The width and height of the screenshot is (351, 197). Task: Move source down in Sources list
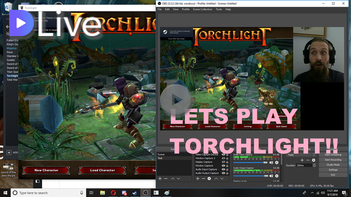tap(222, 178)
